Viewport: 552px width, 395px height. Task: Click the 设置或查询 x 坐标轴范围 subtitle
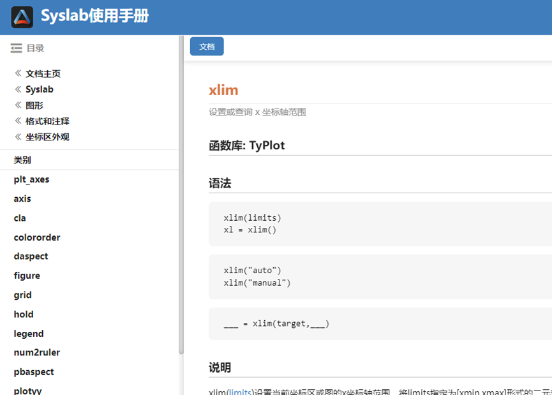[x=257, y=112]
